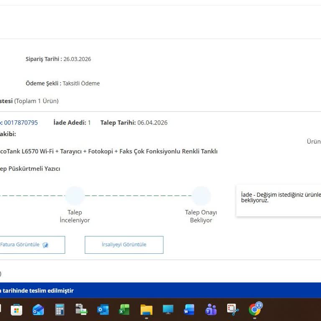Click the Talep İnceleniyor label

coord(75,216)
